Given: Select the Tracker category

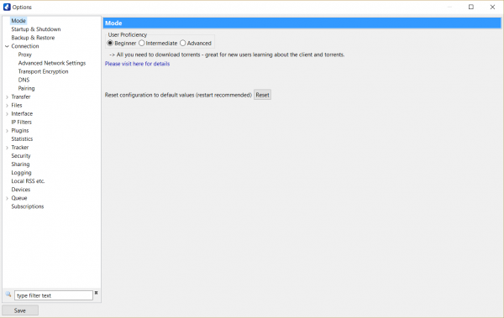Looking at the screenshot, I should (20, 148).
